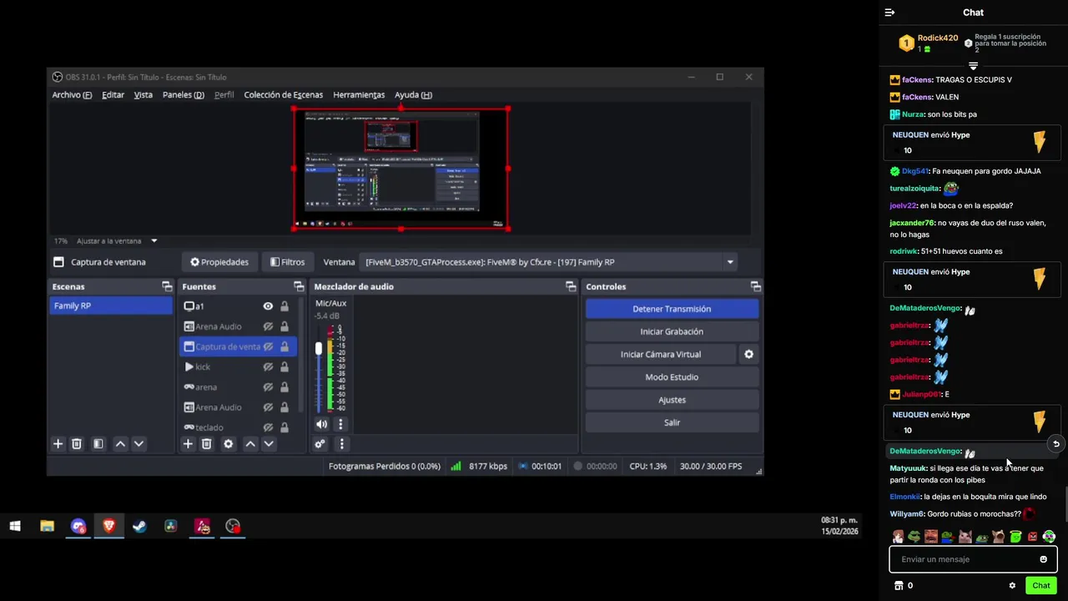Show the arena source

coord(268,387)
